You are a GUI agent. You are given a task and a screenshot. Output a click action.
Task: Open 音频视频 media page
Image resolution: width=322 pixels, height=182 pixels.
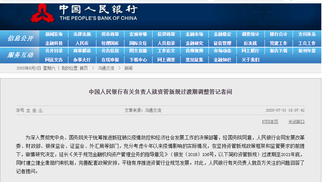click(194, 51)
